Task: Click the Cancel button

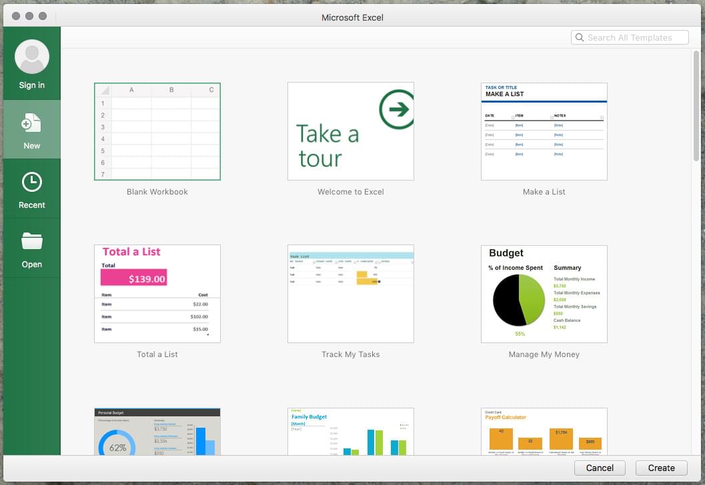Action: [600, 468]
